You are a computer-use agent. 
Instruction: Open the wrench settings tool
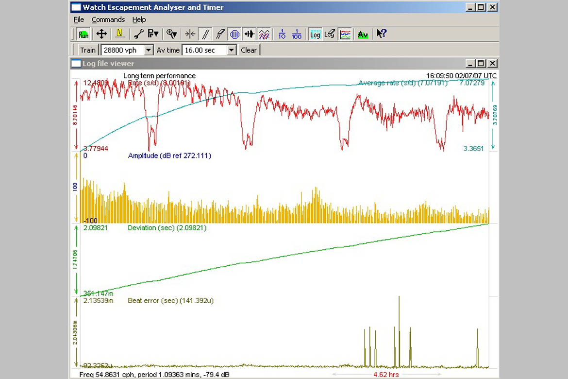[x=139, y=34]
